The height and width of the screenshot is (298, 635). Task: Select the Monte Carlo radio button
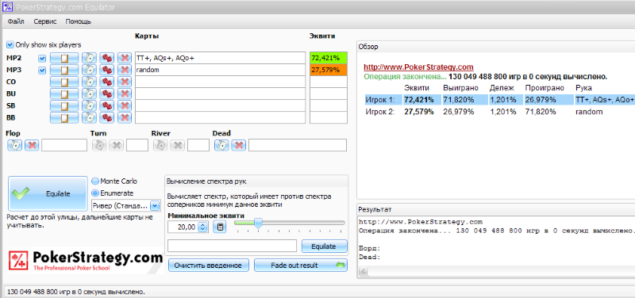pos(95,181)
